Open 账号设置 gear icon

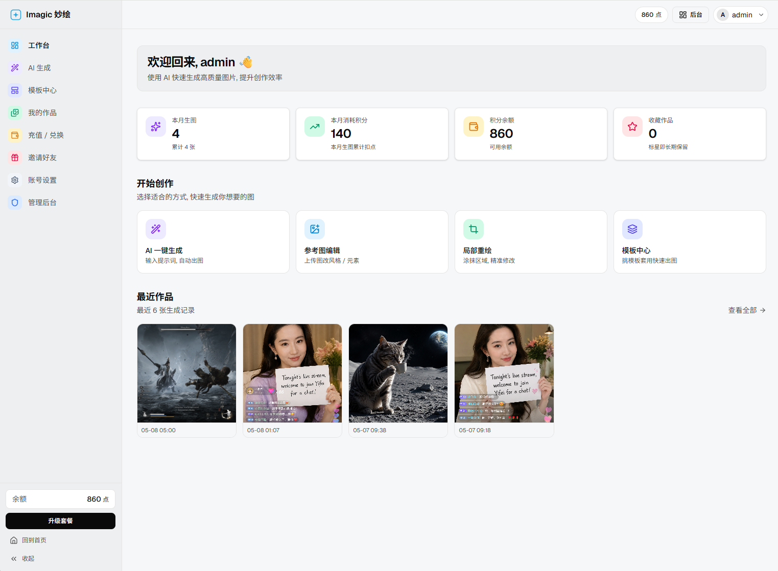pyautogui.click(x=15, y=180)
